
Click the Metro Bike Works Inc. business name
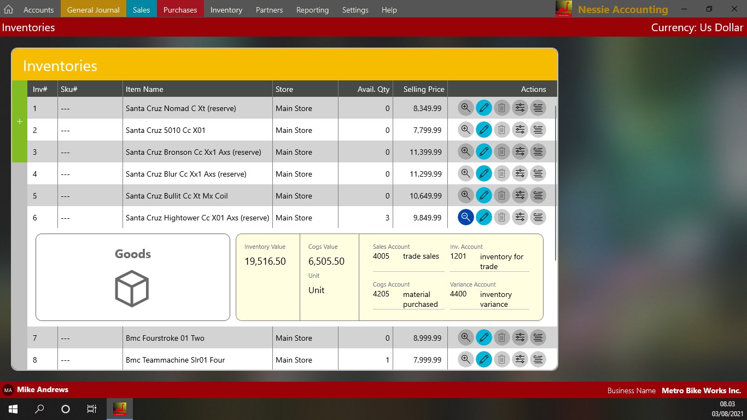[702, 390]
